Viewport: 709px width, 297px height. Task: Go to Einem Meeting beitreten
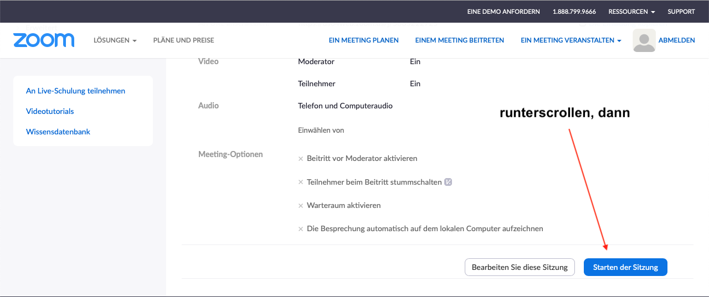click(x=459, y=40)
